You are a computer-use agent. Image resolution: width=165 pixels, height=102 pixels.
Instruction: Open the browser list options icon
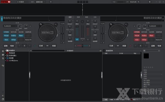[100, 51]
